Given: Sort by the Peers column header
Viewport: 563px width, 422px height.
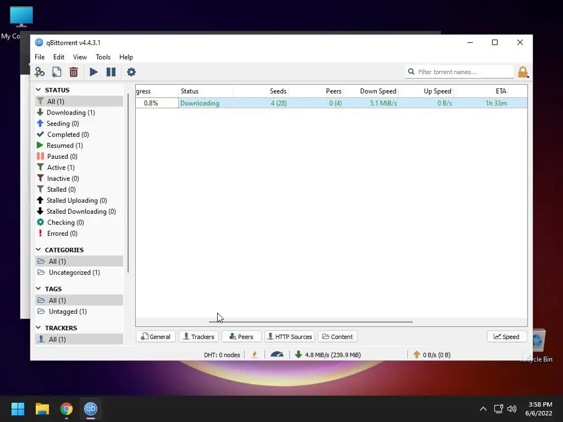Looking at the screenshot, I should point(316,91).
